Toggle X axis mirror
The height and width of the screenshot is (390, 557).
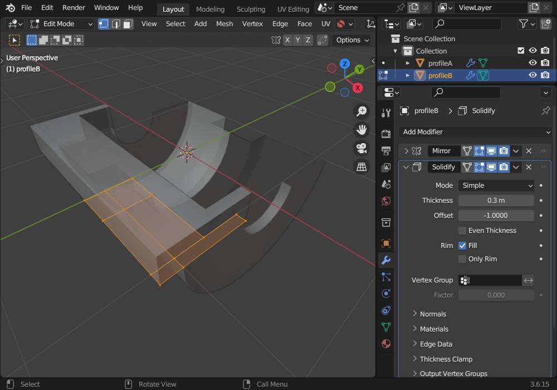[287, 40]
